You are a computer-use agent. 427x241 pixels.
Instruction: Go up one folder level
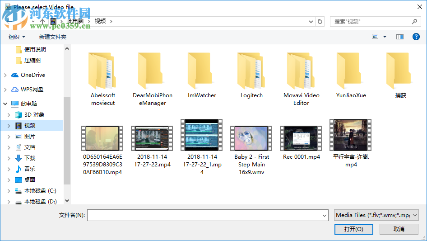click(x=42, y=21)
